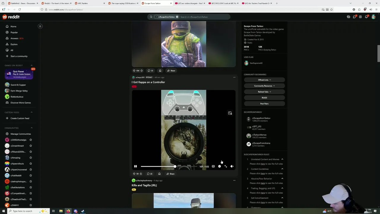Viewport: 380px width, 214px height.
Task: Collapse rule 4 Trading, Begging, and LFG
Action: [x=282, y=188]
